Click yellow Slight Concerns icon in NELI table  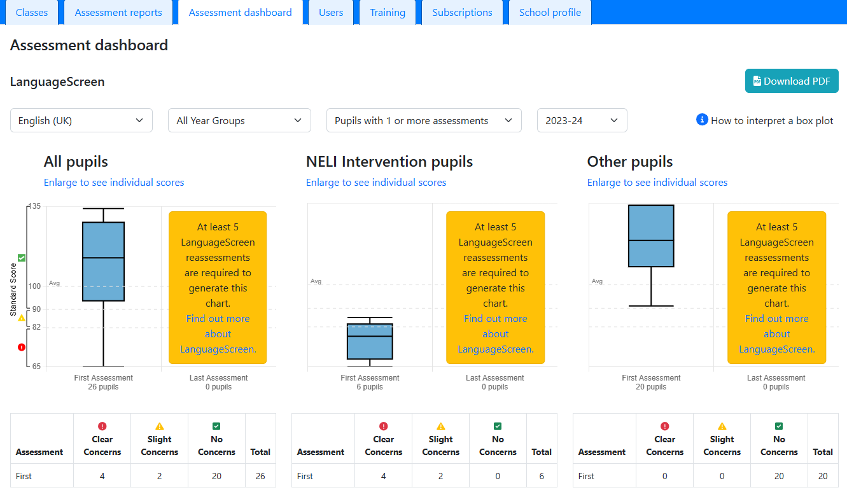pyautogui.click(x=440, y=426)
